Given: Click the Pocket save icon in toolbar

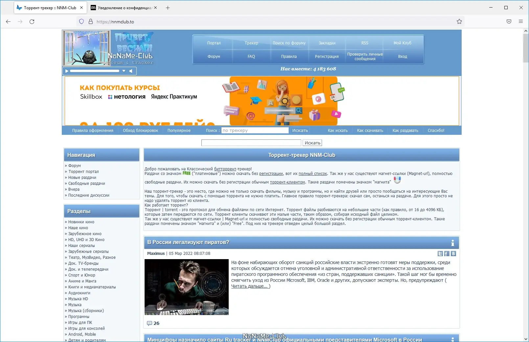Looking at the screenshot, I should 509,22.
